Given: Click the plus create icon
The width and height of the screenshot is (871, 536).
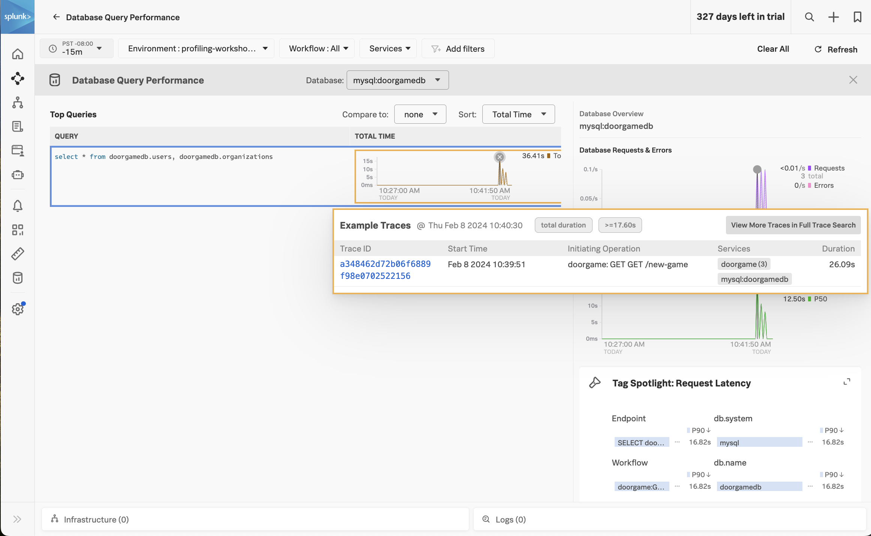Looking at the screenshot, I should click(x=833, y=17).
